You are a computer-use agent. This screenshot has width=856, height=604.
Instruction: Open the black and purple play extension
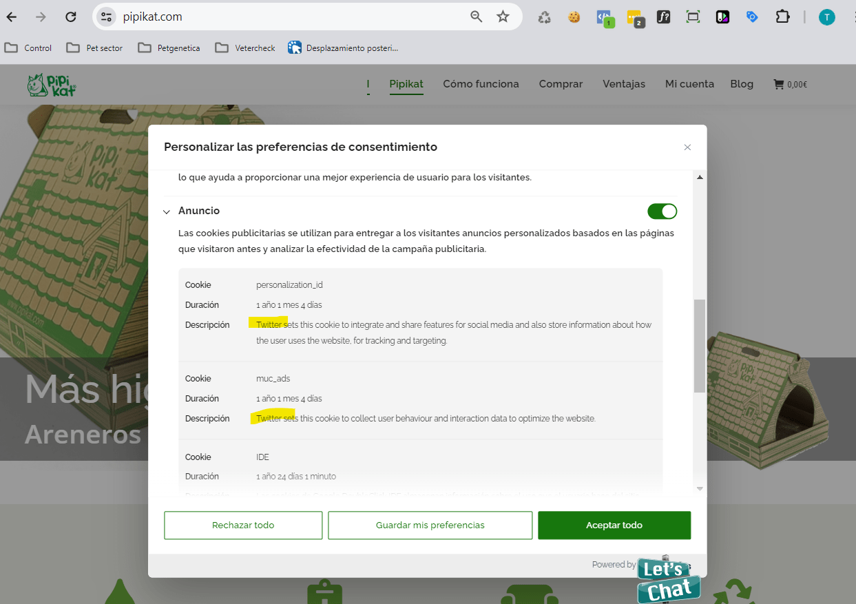(x=722, y=17)
